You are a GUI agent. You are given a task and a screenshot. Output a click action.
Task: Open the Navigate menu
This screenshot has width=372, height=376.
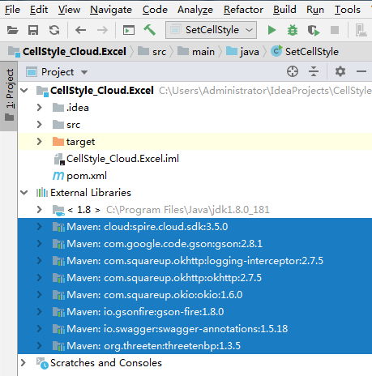[x=111, y=10]
